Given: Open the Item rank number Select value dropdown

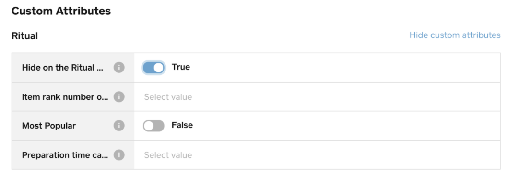Looking at the screenshot, I should click(x=317, y=97).
